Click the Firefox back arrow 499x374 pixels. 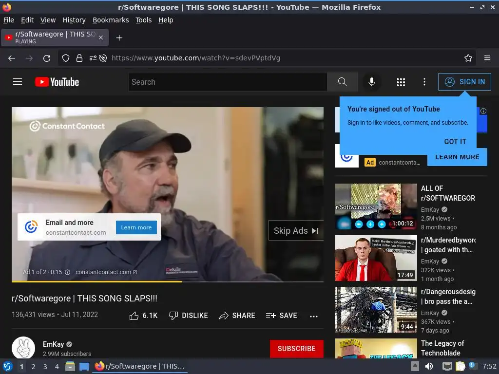12,58
